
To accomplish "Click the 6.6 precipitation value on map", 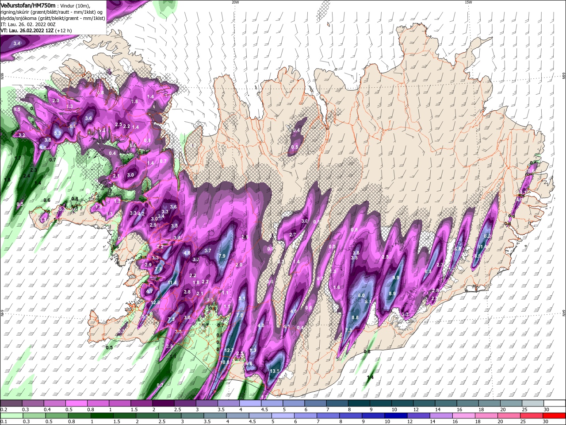I will click(249, 364).
